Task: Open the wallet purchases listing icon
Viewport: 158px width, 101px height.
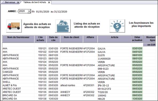Action: (63, 26)
